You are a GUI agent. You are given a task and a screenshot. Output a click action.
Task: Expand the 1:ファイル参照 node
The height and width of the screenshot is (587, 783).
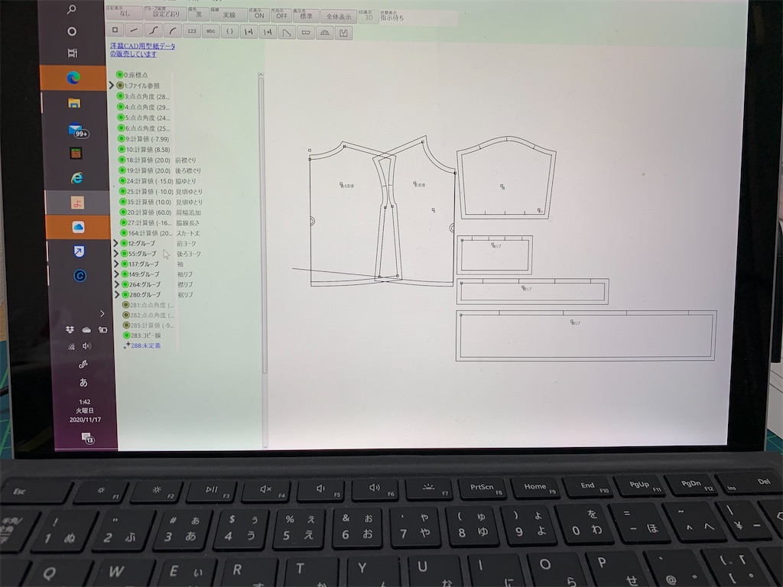[x=112, y=86]
